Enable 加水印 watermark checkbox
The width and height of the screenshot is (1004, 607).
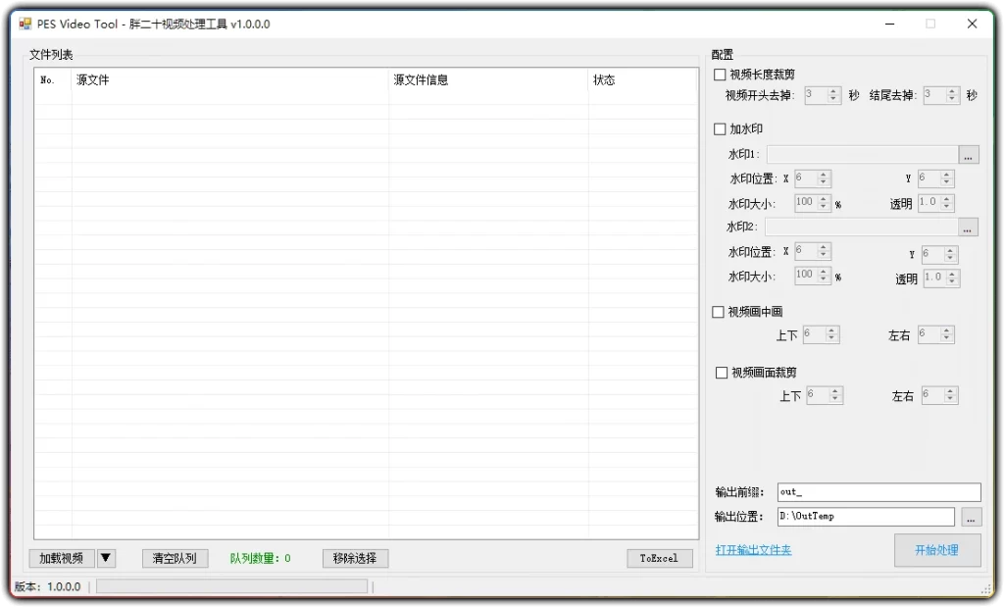click(x=720, y=129)
